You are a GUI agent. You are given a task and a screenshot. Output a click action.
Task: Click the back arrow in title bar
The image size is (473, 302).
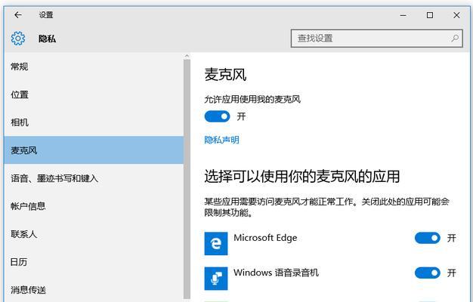tap(18, 15)
